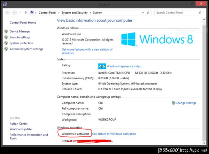Click Change settings for computer name
Viewport: 209px width, 154px height.
(186, 103)
